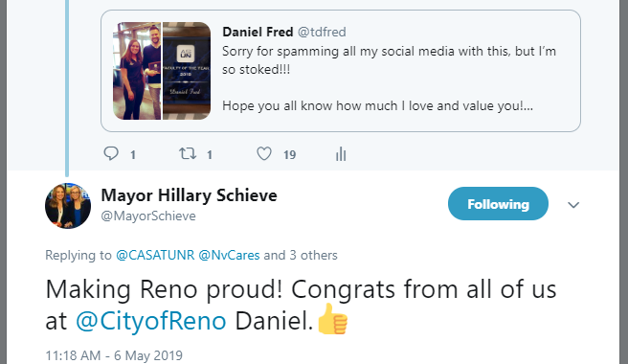Open the @NvCares mention link
The height and width of the screenshot is (364, 628).
[229, 256]
